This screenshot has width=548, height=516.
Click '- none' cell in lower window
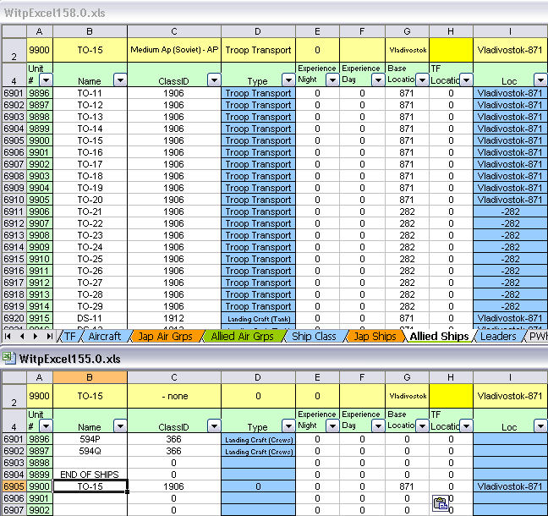click(174, 396)
